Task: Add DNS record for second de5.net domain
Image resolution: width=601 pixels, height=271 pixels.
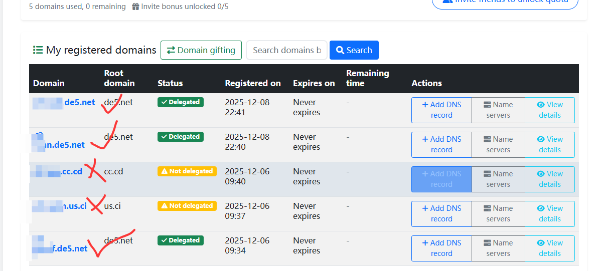Action: (441, 144)
